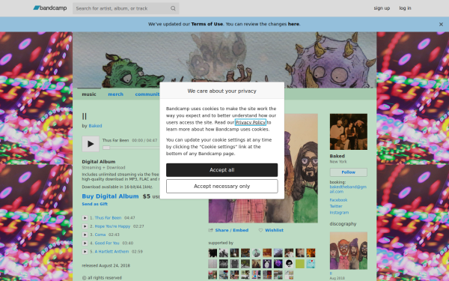Click the Bandcamp logo
This screenshot has height=281, width=449.
point(50,8)
